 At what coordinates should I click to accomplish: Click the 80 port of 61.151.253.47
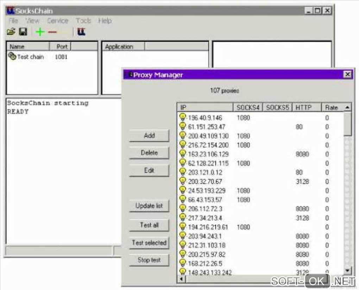(x=299, y=127)
